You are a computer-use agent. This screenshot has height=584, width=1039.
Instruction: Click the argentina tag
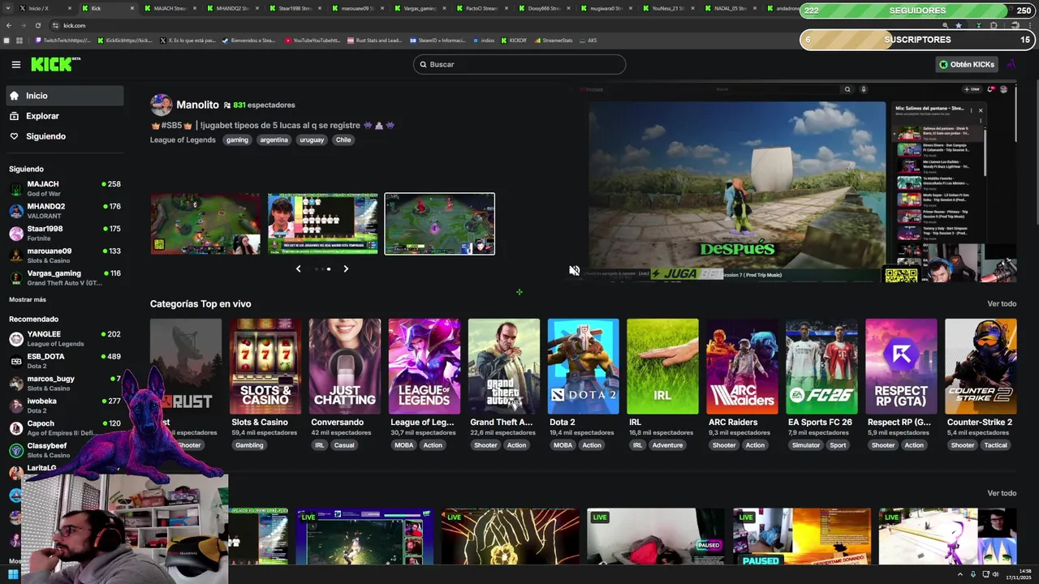274,140
